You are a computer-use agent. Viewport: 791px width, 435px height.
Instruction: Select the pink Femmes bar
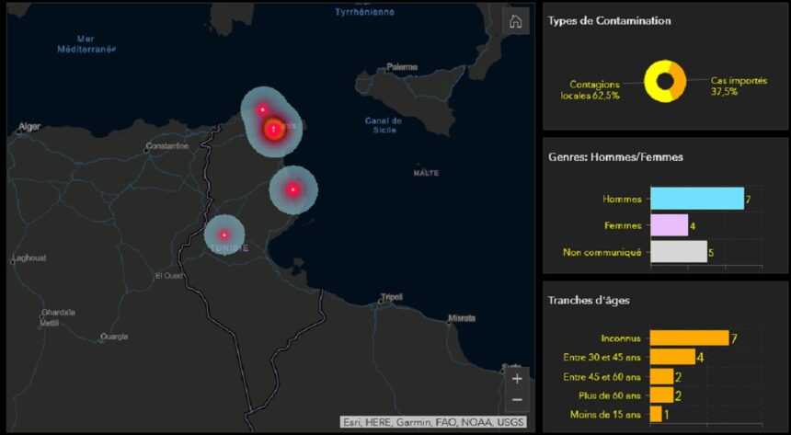[669, 225]
